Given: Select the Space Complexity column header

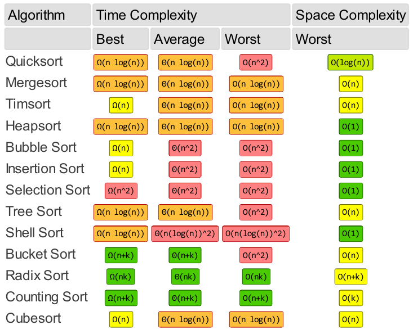Looking at the screenshot, I should point(350,15).
